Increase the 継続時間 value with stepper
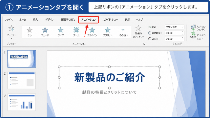The image size is (210, 118). click(x=182, y=32)
